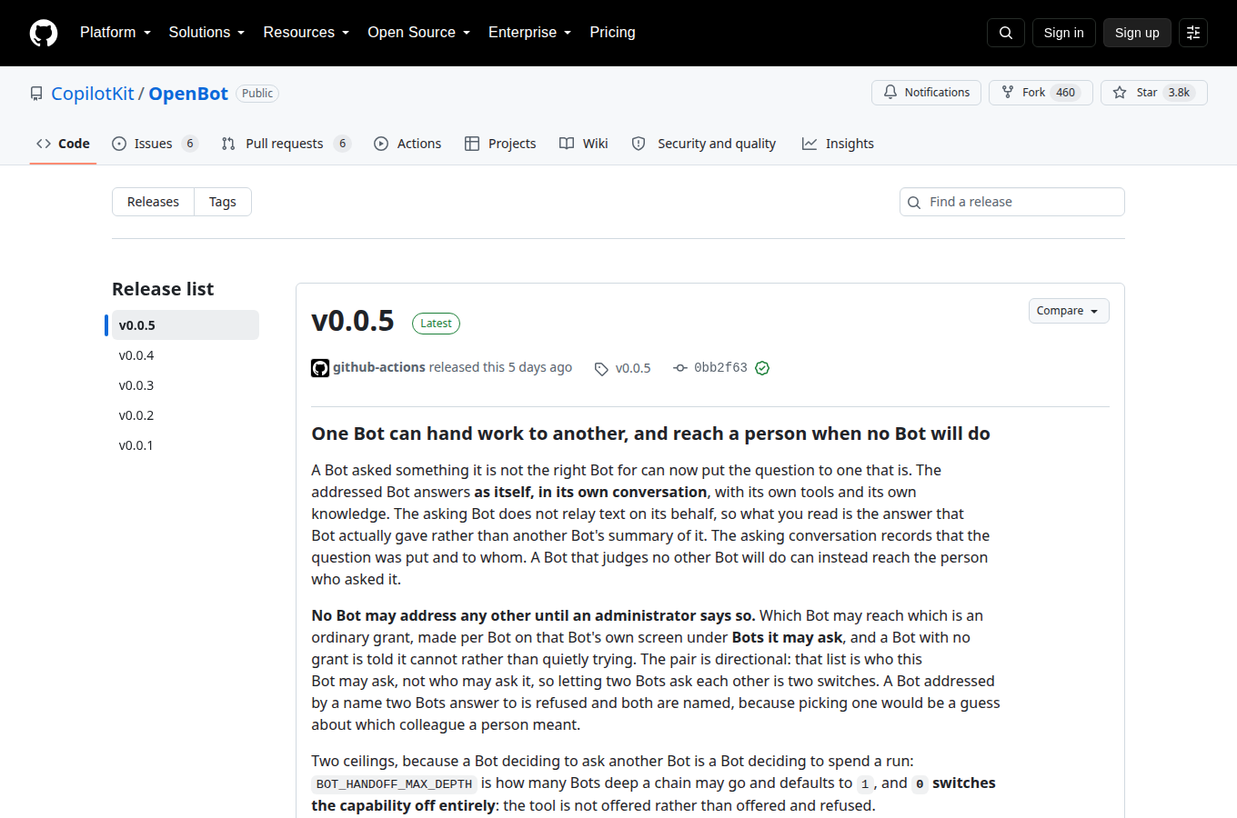Expand the Resources menu
Viewport: 1237px width, 818px height.
pyautogui.click(x=307, y=33)
